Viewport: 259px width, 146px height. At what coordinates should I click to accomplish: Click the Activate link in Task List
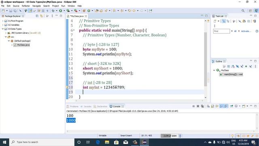click(246, 31)
